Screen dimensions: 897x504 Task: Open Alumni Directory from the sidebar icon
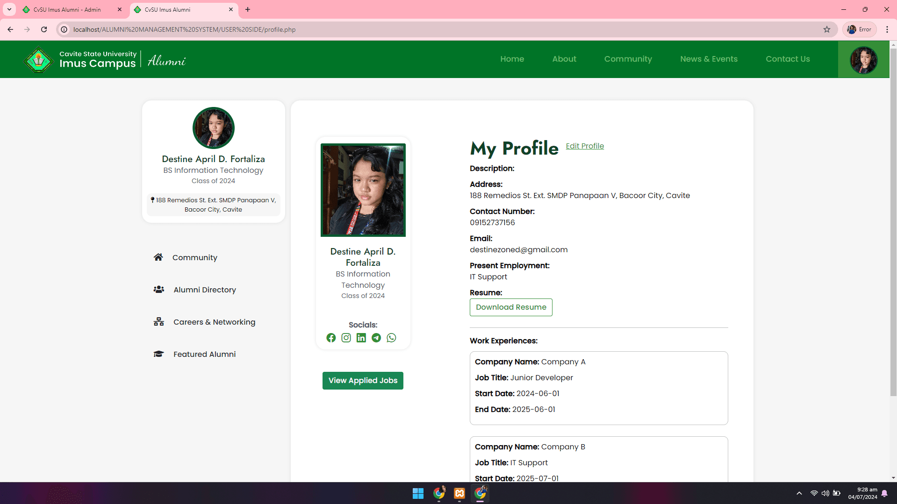point(158,290)
